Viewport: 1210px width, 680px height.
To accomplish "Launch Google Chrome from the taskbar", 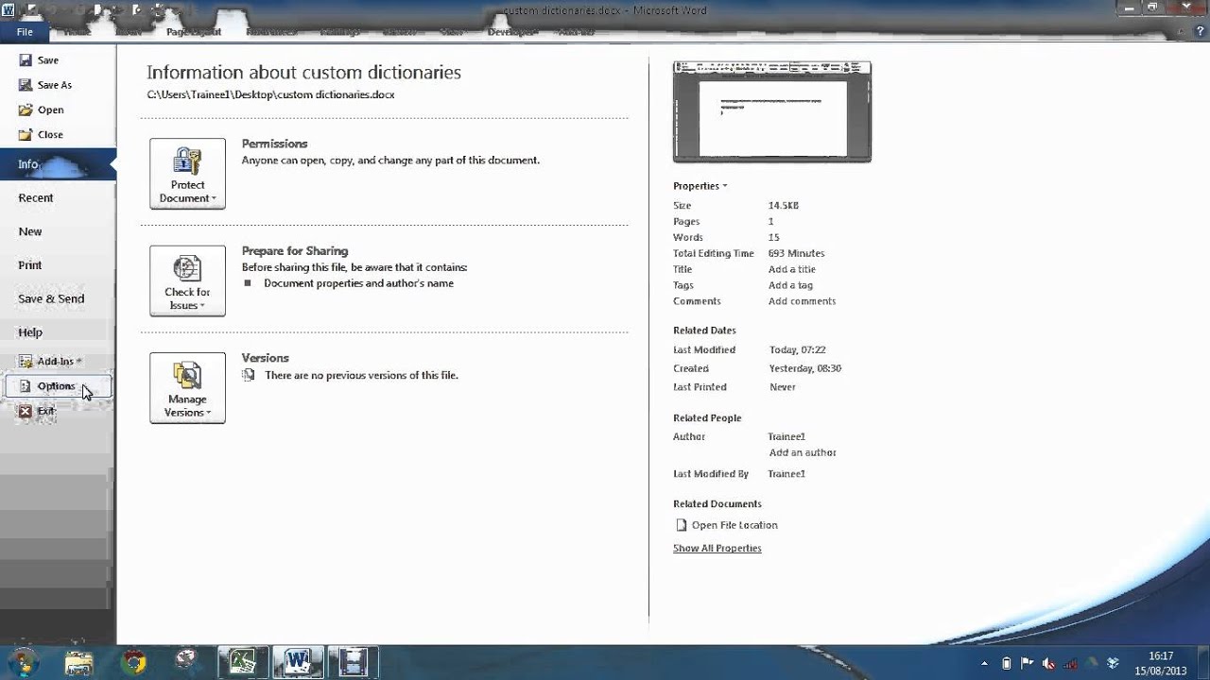I will pos(134,662).
